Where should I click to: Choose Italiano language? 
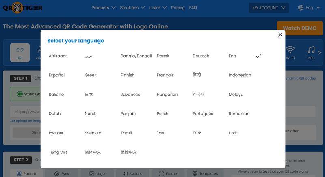pyautogui.click(x=56, y=95)
